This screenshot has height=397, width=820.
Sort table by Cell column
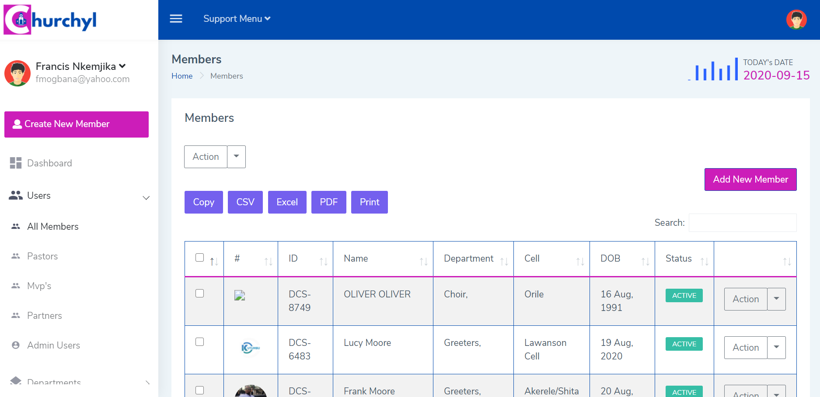pyautogui.click(x=580, y=262)
